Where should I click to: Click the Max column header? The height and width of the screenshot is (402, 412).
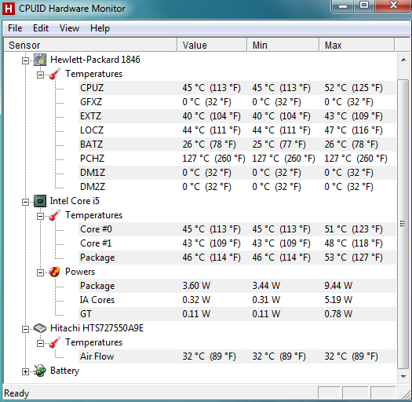357,45
